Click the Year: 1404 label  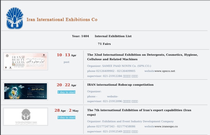pos(80,36)
